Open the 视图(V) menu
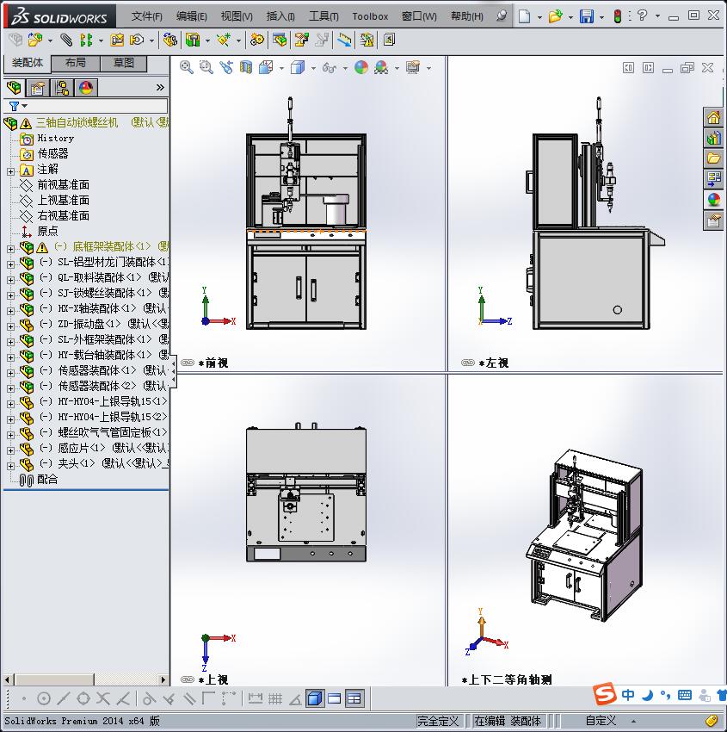Image resolution: width=727 pixels, height=732 pixels. pos(237,16)
